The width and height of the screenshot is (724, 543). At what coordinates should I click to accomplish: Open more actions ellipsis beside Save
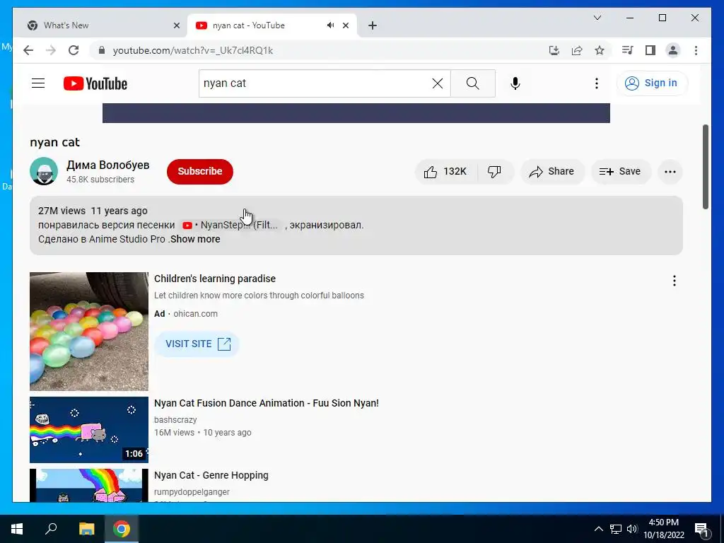670,172
